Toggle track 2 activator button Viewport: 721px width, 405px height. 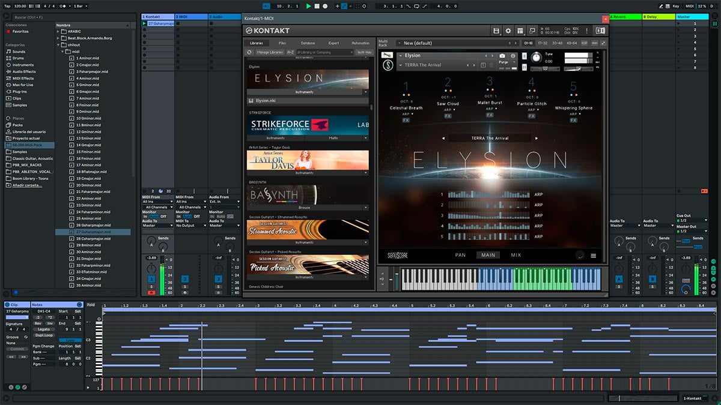point(185,279)
